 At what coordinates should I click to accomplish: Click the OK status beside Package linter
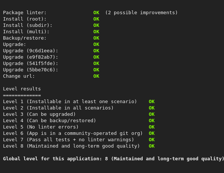(96, 13)
